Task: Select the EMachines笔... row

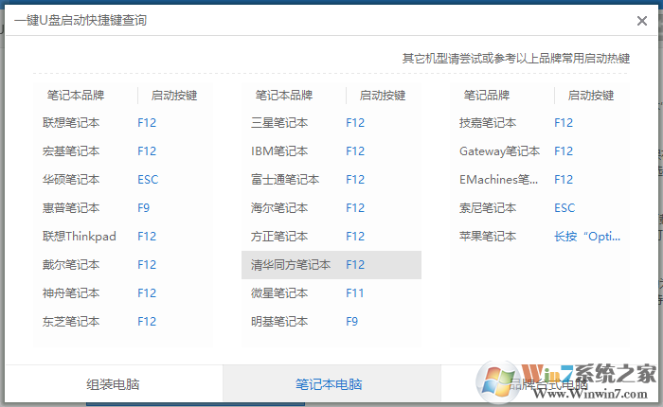Action: [x=540, y=179]
